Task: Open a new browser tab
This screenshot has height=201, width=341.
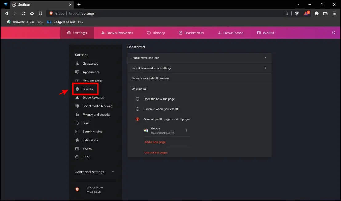Action: (79, 5)
